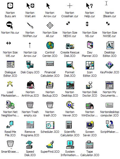120x159 pixels.
Task: Click the 'Icon Editor.ICO' label text
Action: click(x=90, y=74)
